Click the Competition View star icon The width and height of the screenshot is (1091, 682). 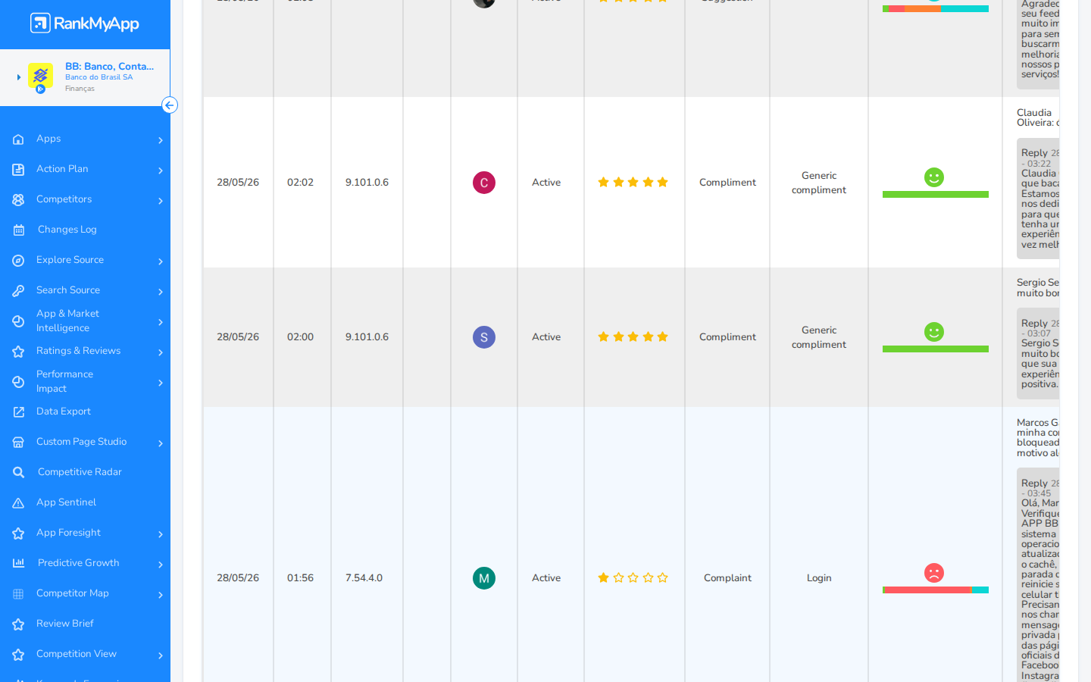[18, 655]
